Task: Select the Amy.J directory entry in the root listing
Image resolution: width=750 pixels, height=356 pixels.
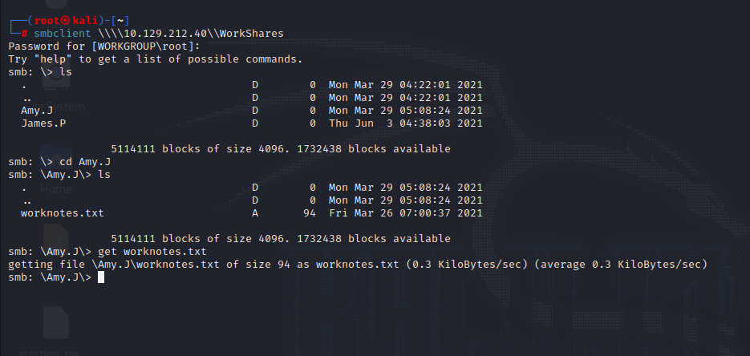Action: click(37, 111)
